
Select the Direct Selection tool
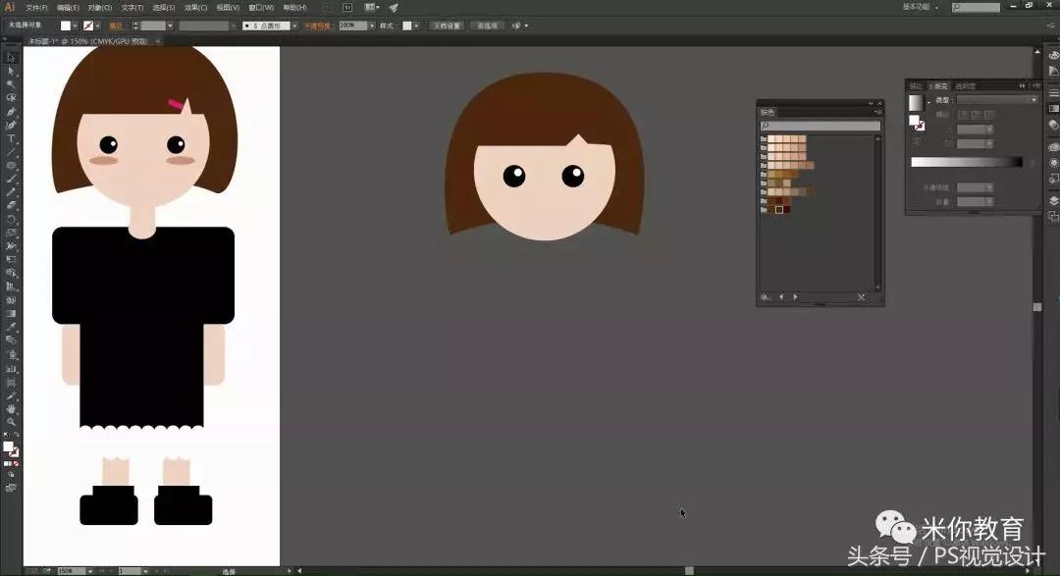click(11, 72)
